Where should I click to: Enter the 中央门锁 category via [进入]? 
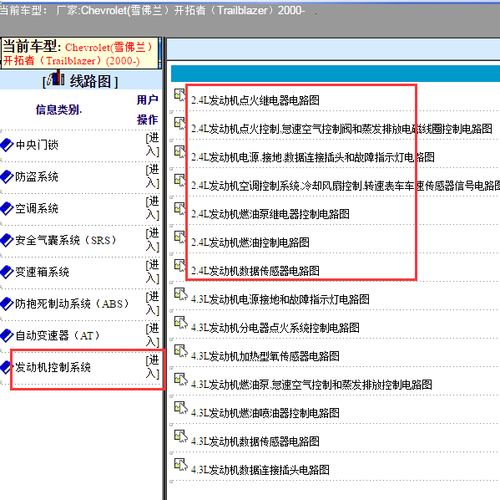[x=153, y=145]
